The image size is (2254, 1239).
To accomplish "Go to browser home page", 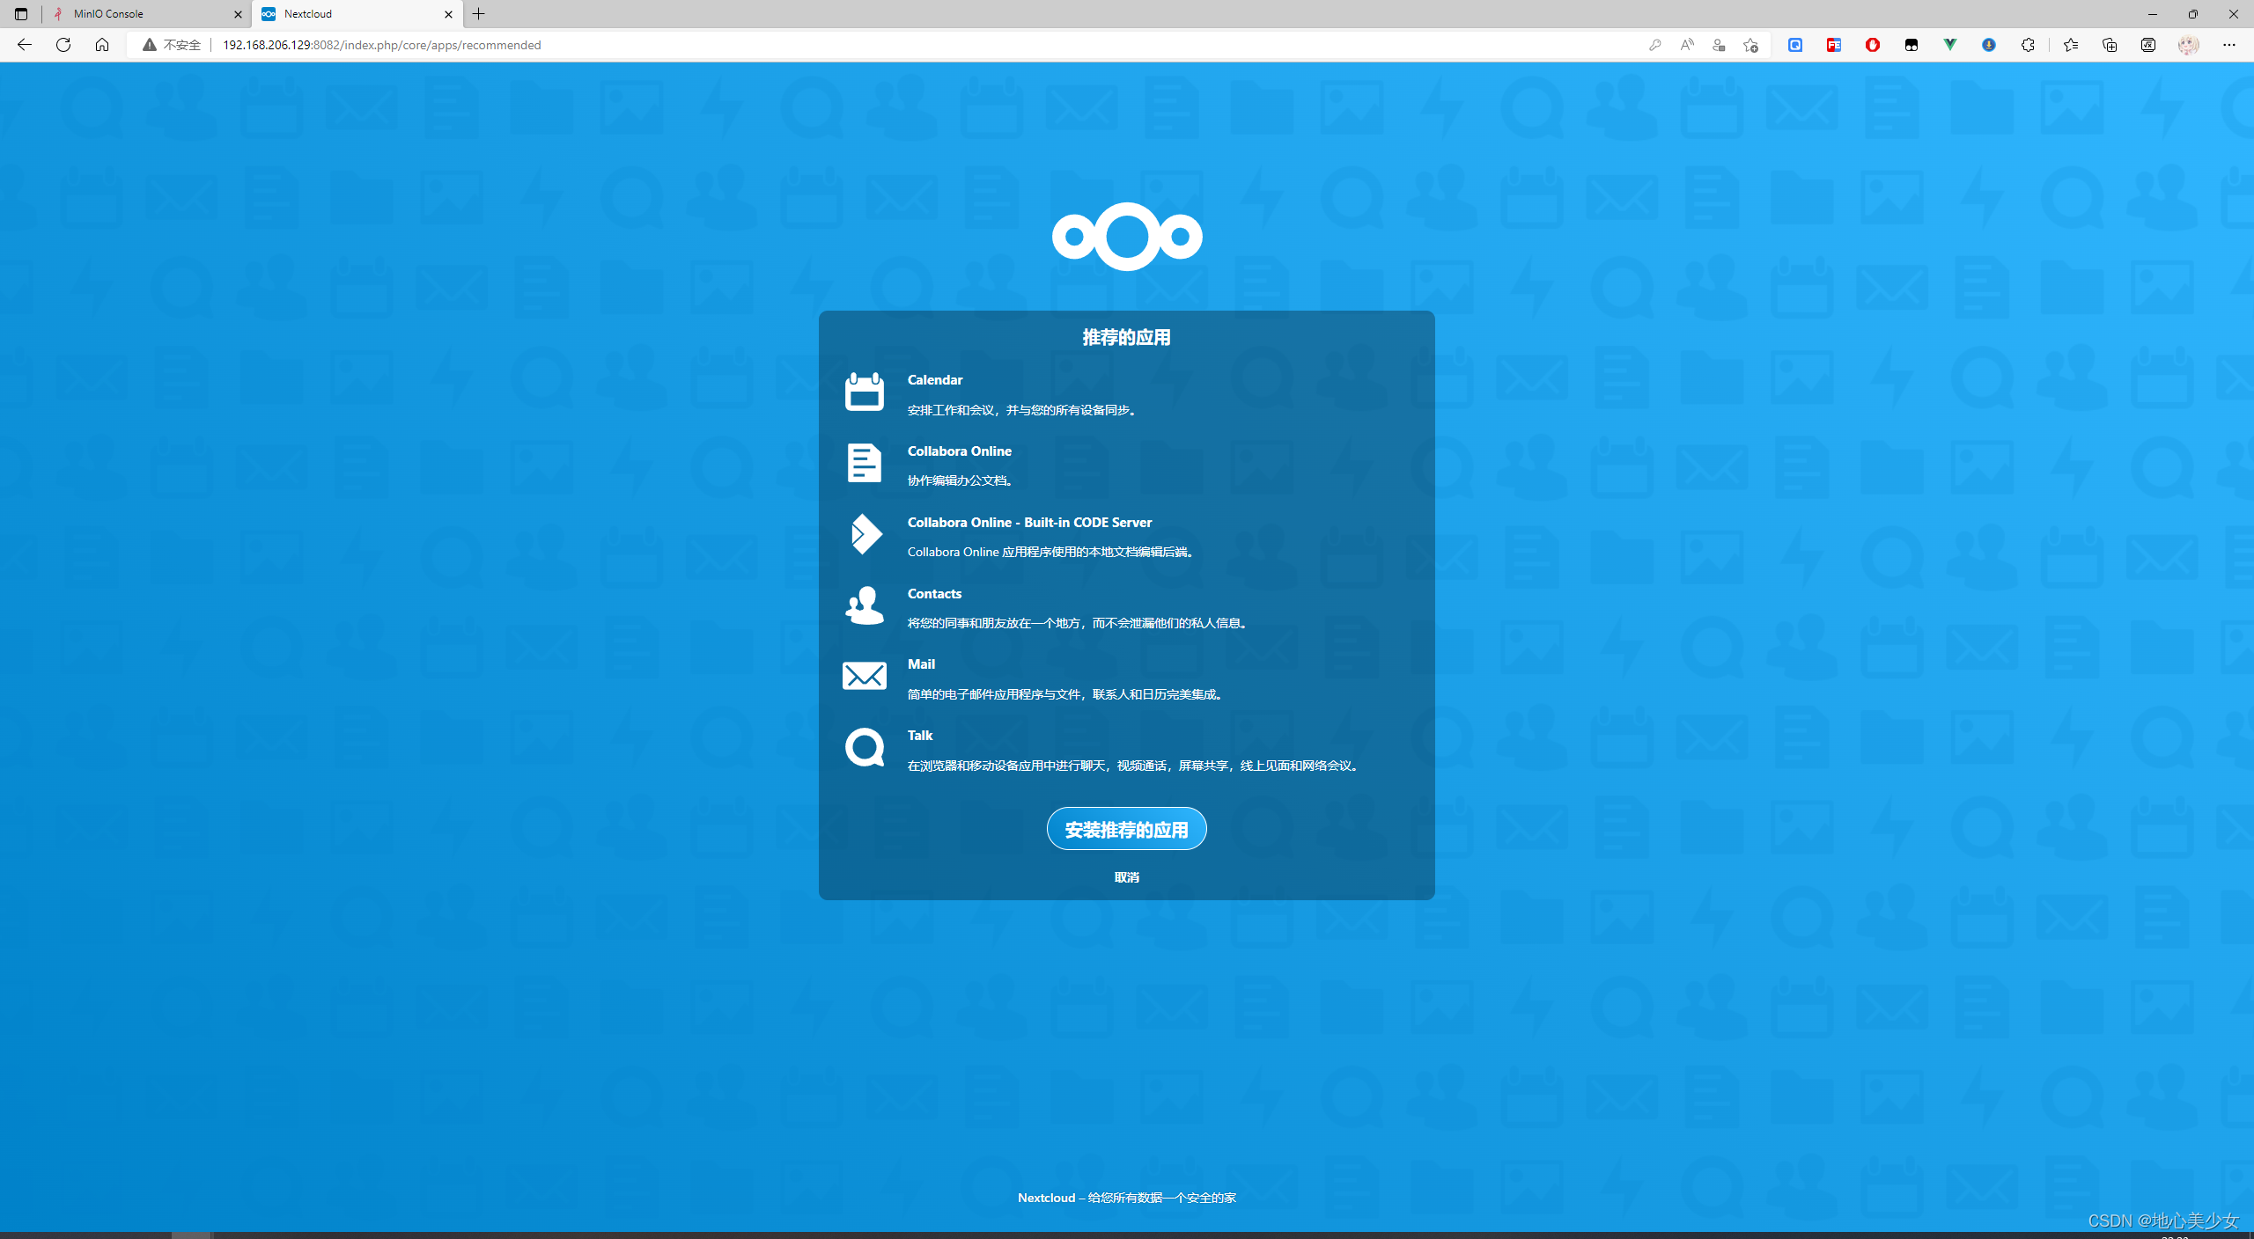I will click(x=102, y=45).
